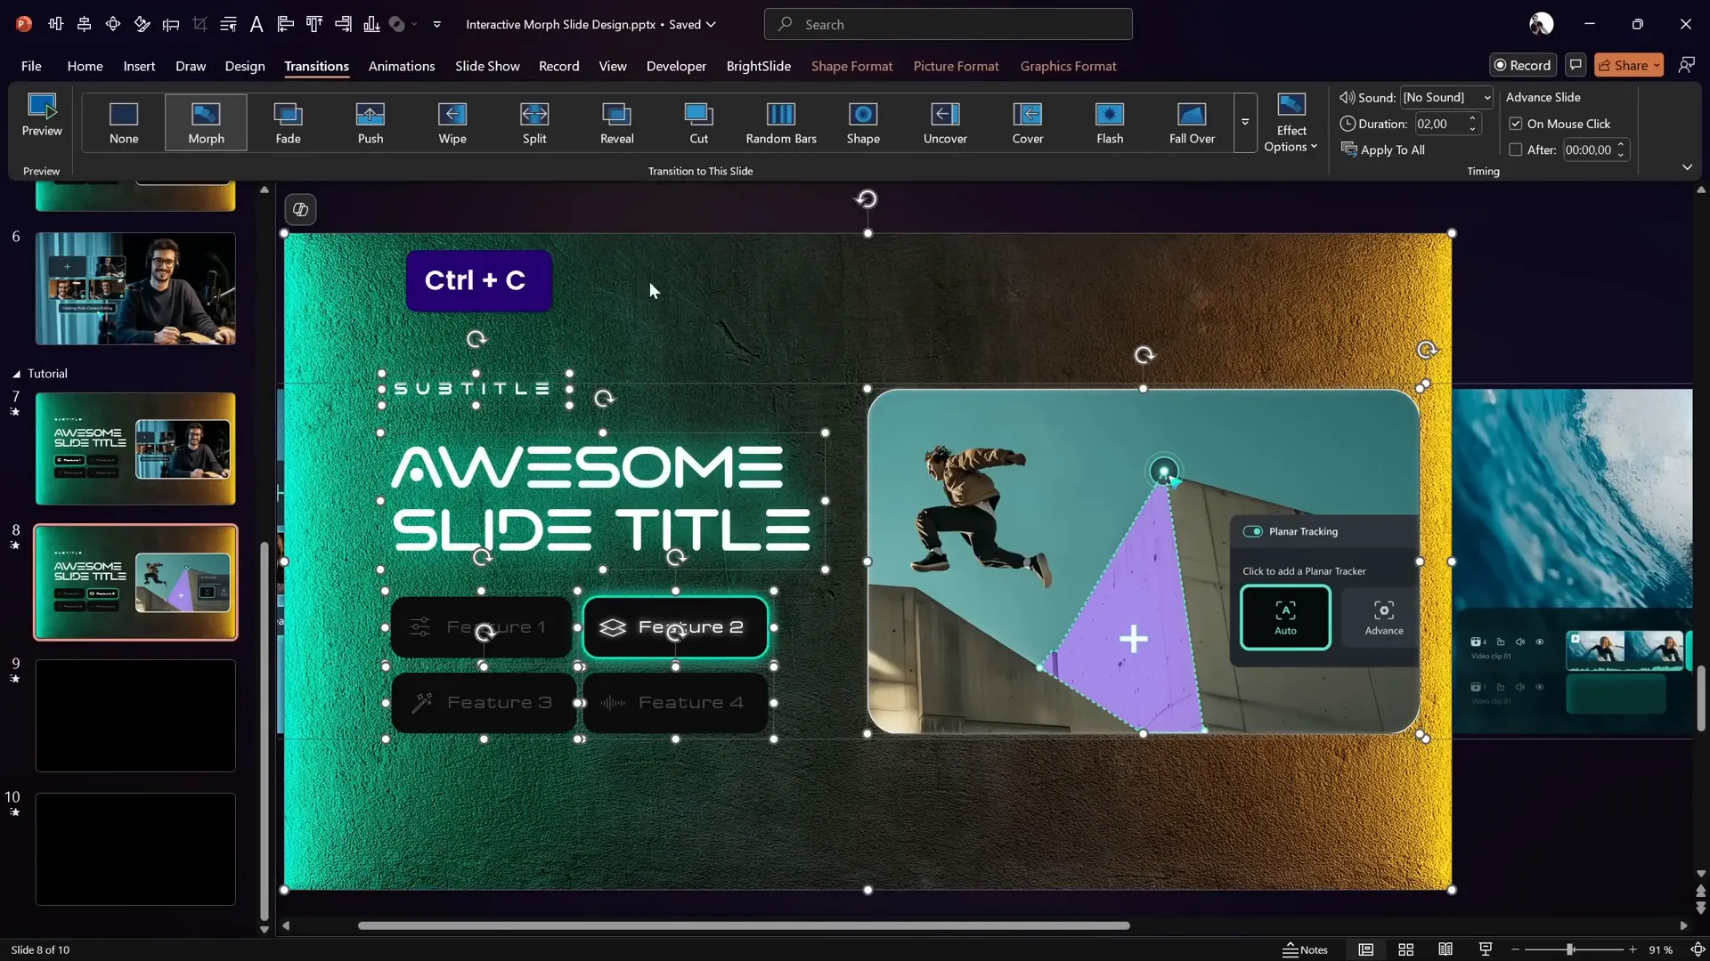The height and width of the screenshot is (961, 1710).
Task: Open the Sound dropdown
Action: pos(1486,98)
